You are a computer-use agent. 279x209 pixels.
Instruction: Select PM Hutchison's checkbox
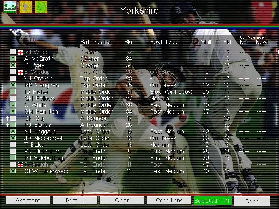coord(13,152)
